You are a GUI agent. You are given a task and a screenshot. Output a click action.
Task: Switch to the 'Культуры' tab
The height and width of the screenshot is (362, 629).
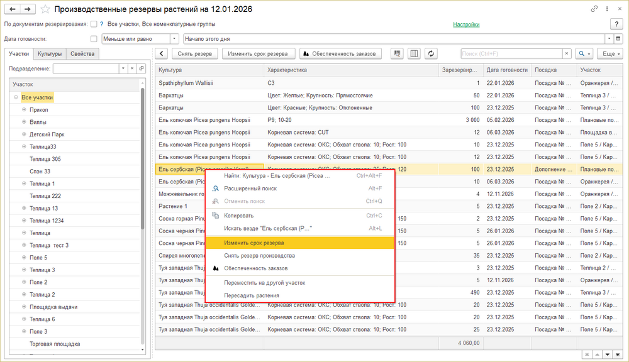pos(49,54)
